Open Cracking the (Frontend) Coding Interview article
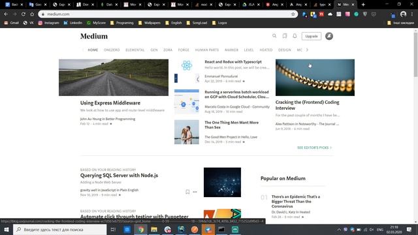 (x=308, y=105)
